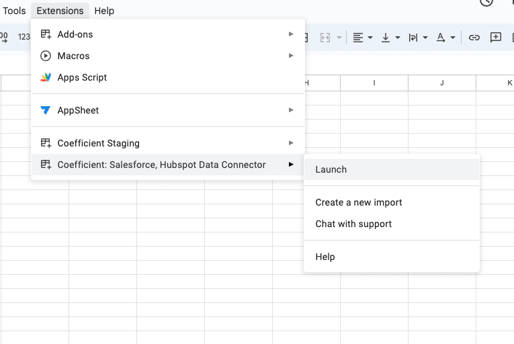Click the text rotation toolbar icon
The image size is (514, 344).
pos(441,38)
